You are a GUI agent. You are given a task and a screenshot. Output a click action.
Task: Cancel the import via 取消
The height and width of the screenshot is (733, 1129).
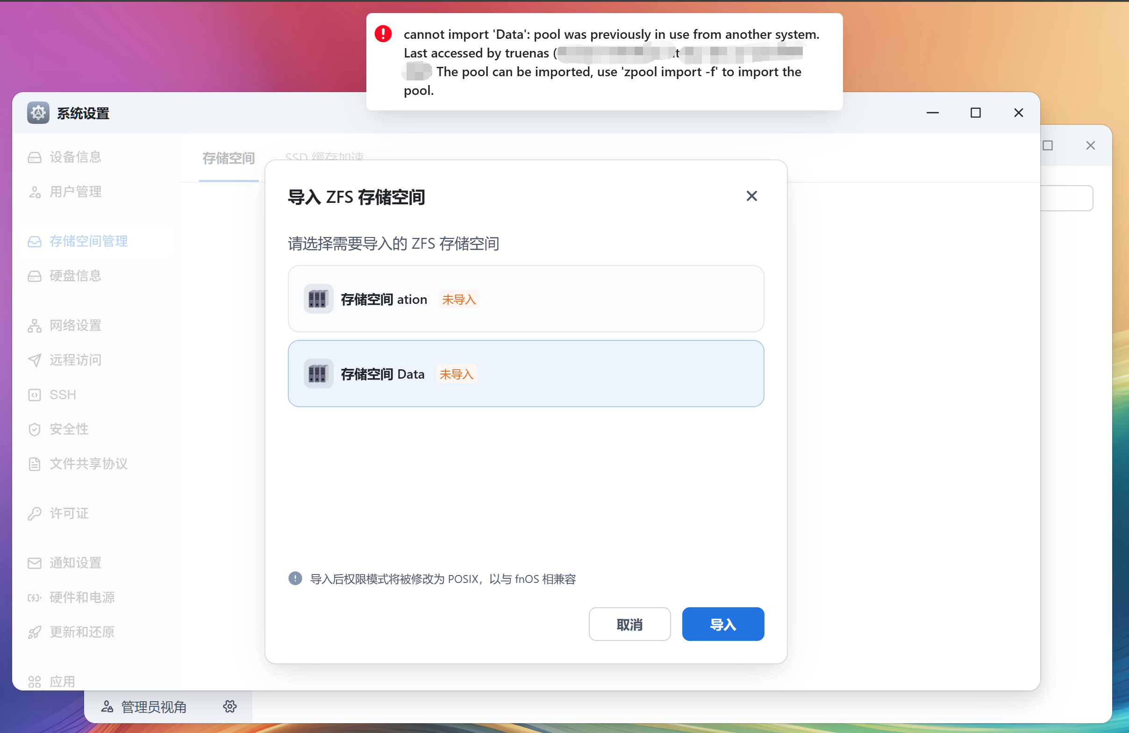pyautogui.click(x=629, y=624)
